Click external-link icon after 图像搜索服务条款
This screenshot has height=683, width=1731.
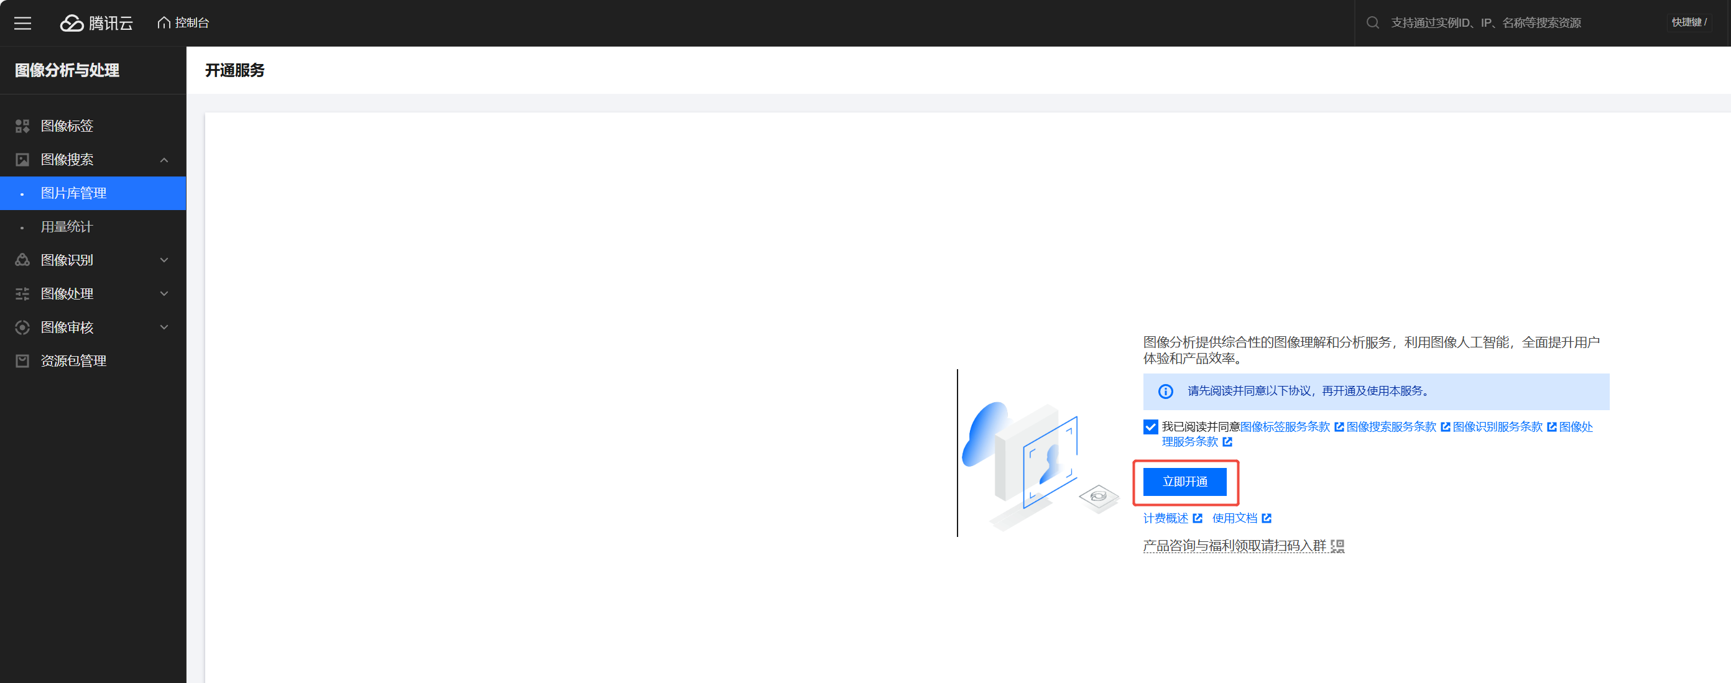pos(1446,427)
